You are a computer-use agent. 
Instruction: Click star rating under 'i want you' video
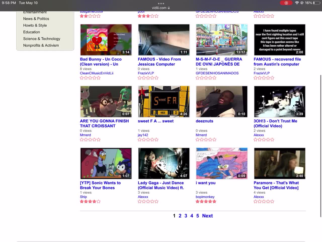(x=206, y=201)
